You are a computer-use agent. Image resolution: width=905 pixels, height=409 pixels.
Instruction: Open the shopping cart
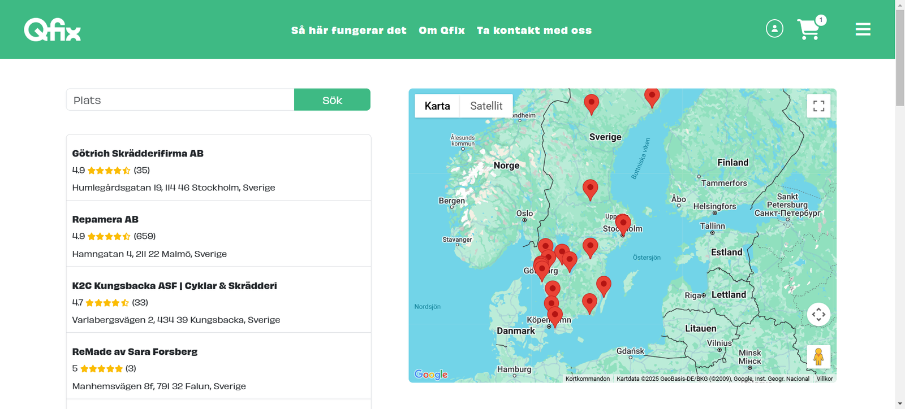pyautogui.click(x=809, y=29)
